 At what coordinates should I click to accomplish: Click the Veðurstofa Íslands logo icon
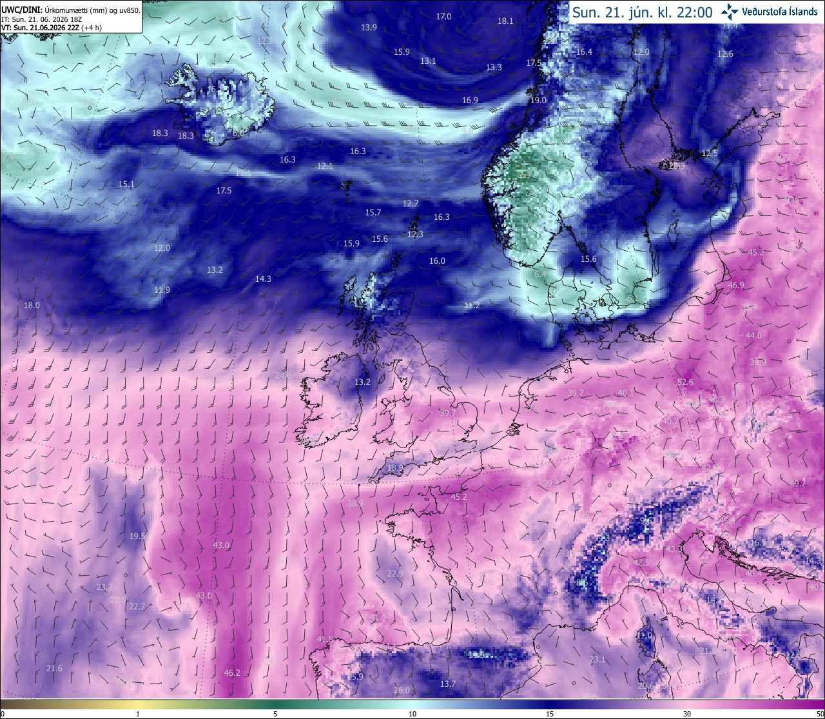[730, 11]
